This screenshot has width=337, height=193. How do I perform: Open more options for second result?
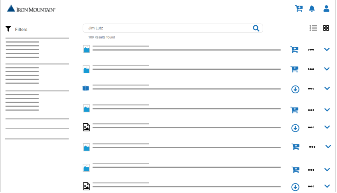coord(311,69)
